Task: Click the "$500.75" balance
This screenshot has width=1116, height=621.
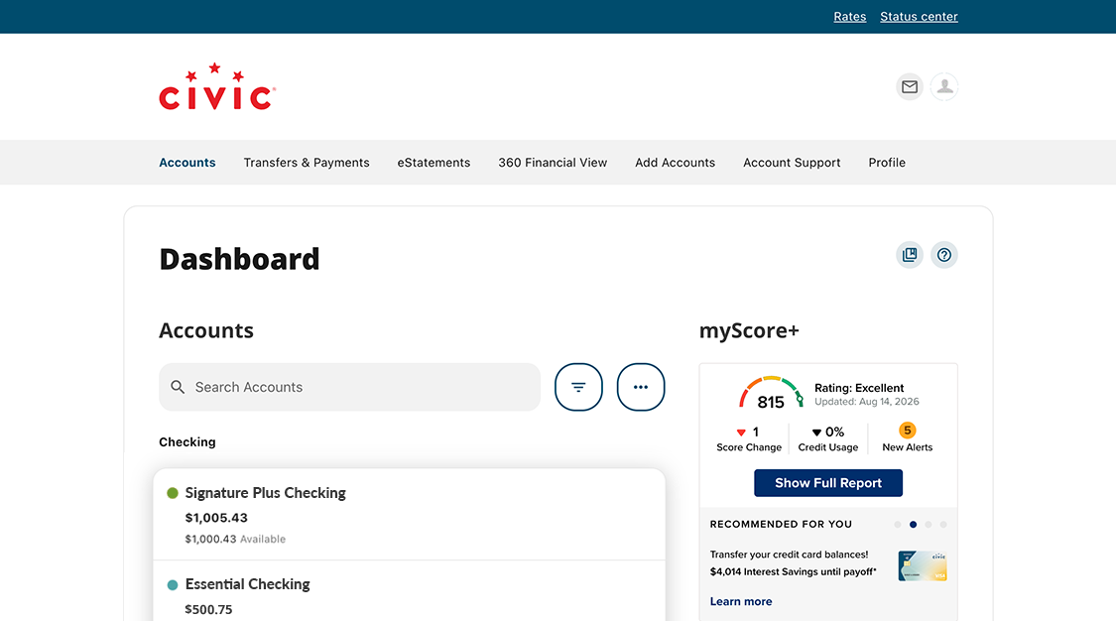Action: coord(208,610)
